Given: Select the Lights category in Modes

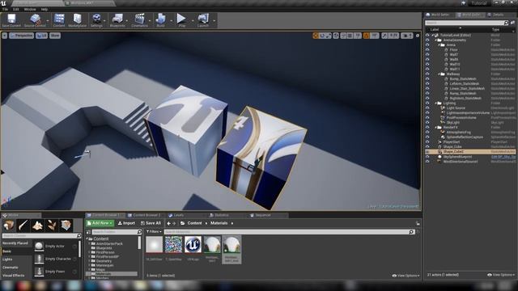Looking at the screenshot, I should point(7,259).
